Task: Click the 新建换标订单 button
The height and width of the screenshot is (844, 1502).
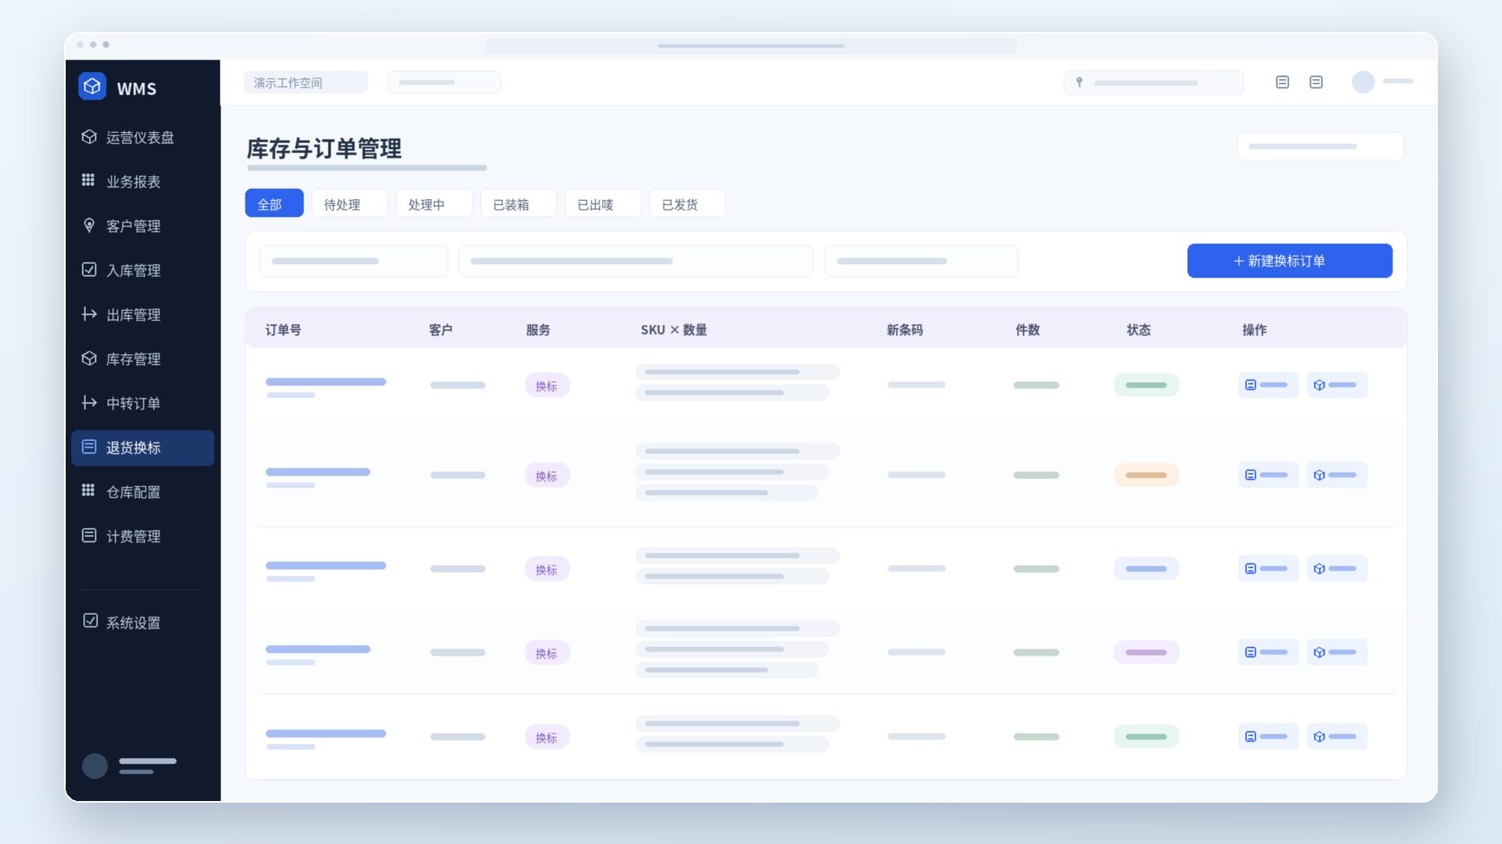Action: coord(1289,261)
